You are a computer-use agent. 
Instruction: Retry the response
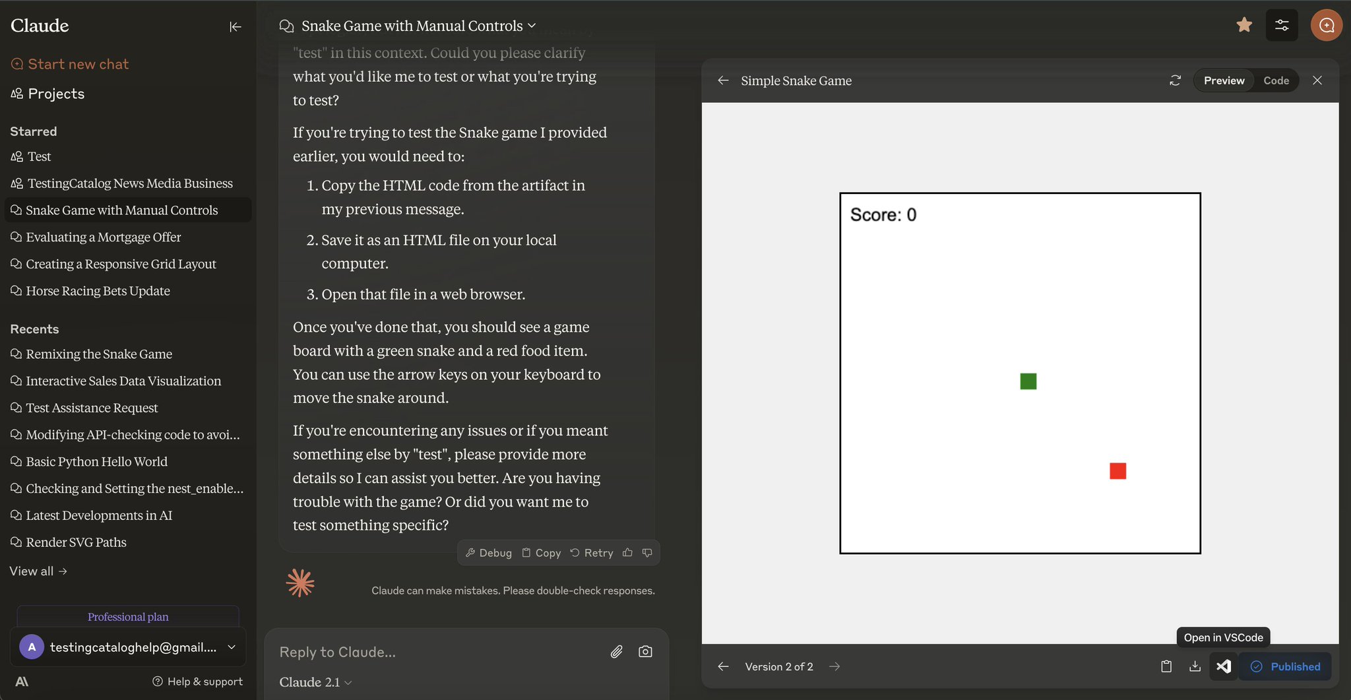(x=592, y=553)
